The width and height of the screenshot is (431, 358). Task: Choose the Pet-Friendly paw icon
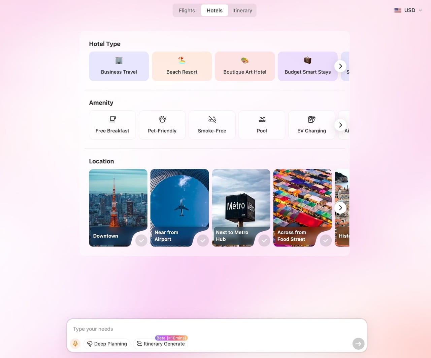162,119
